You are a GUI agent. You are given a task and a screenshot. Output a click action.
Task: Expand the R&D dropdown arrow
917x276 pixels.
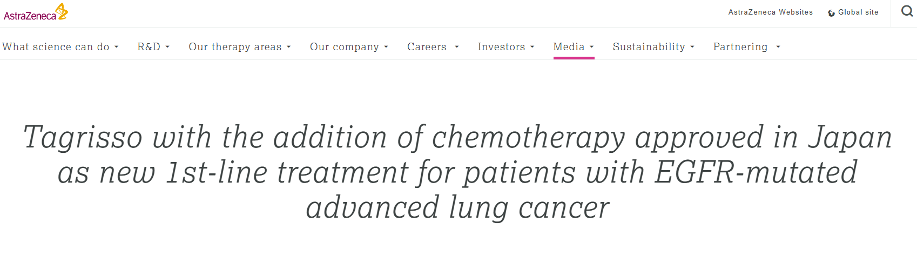point(167,47)
